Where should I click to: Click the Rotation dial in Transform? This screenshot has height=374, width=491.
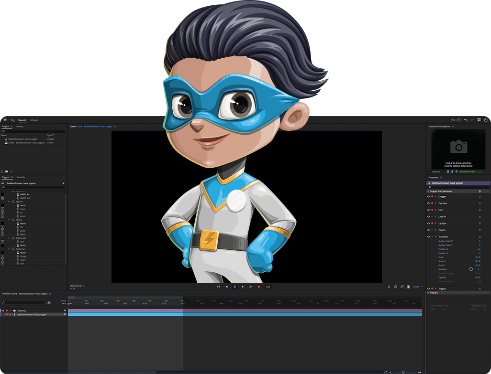471,269
